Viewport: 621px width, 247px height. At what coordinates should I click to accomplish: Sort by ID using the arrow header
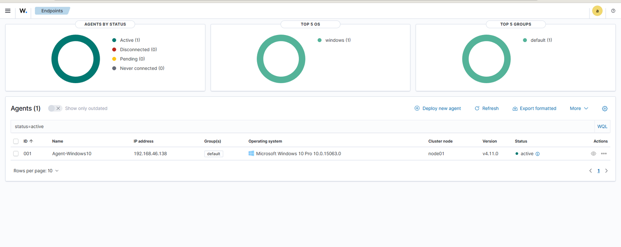pyautogui.click(x=28, y=141)
